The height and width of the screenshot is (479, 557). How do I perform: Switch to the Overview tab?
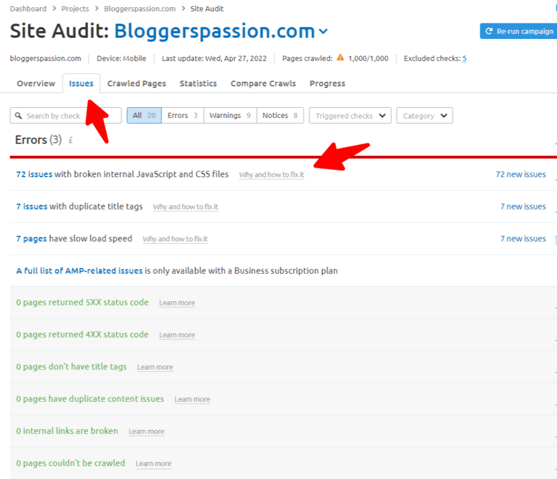coord(36,83)
